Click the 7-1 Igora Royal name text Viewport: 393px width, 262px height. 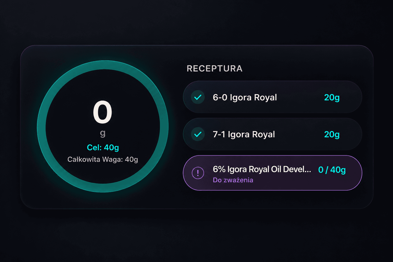244,134
